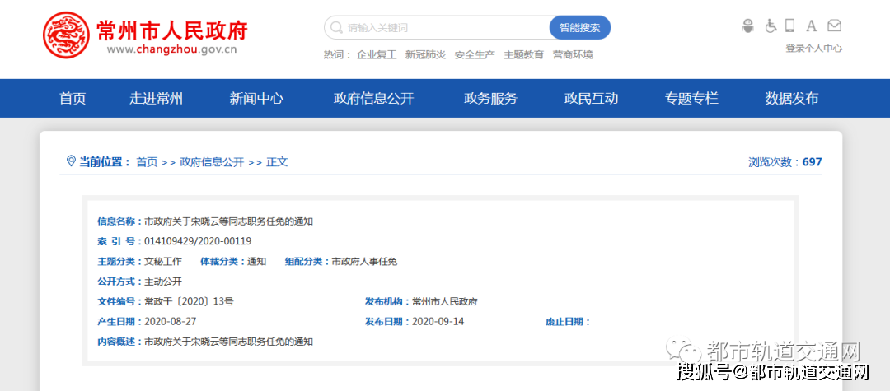Click the mobile phone version icon
The width and height of the screenshot is (890, 391).
(x=791, y=26)
